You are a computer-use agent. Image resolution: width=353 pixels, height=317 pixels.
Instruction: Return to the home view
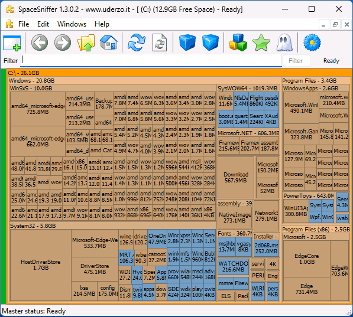[109, 43]
